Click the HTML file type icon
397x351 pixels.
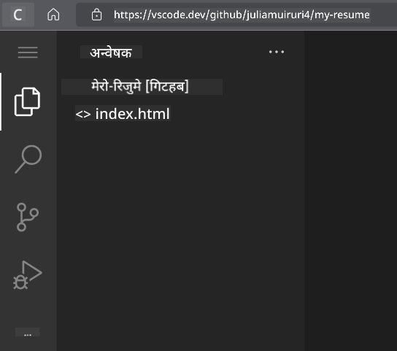[83, 114]
